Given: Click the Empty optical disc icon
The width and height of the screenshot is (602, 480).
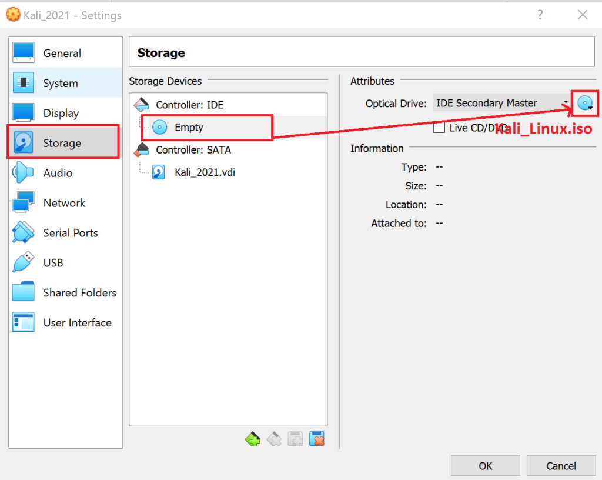Looking at the screenshot, I should click(x=160, y=127).
